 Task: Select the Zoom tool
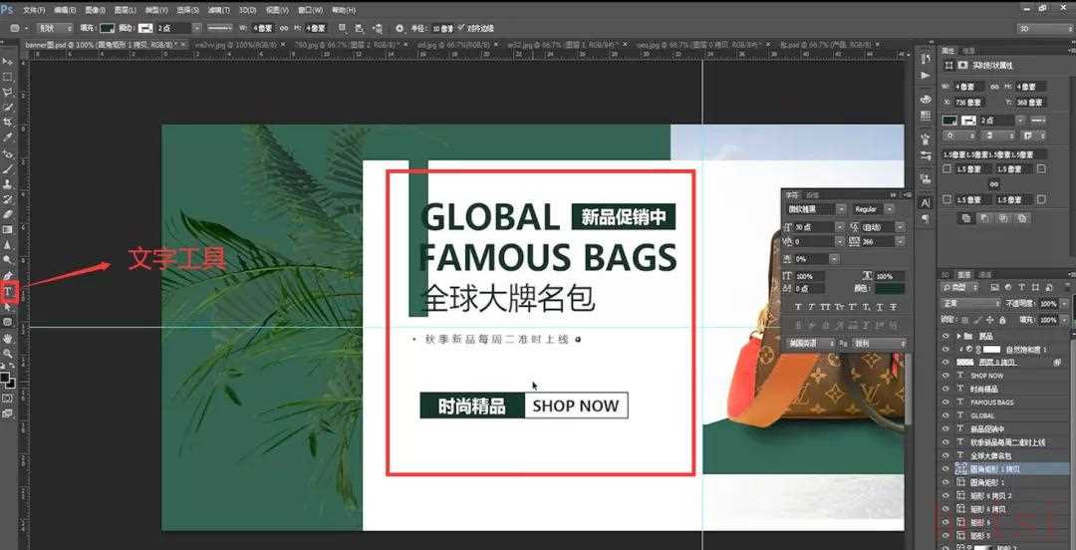[x=8, y=354]
